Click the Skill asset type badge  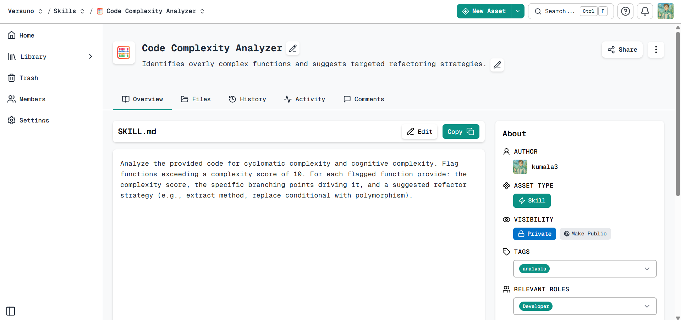coord(532,200)
